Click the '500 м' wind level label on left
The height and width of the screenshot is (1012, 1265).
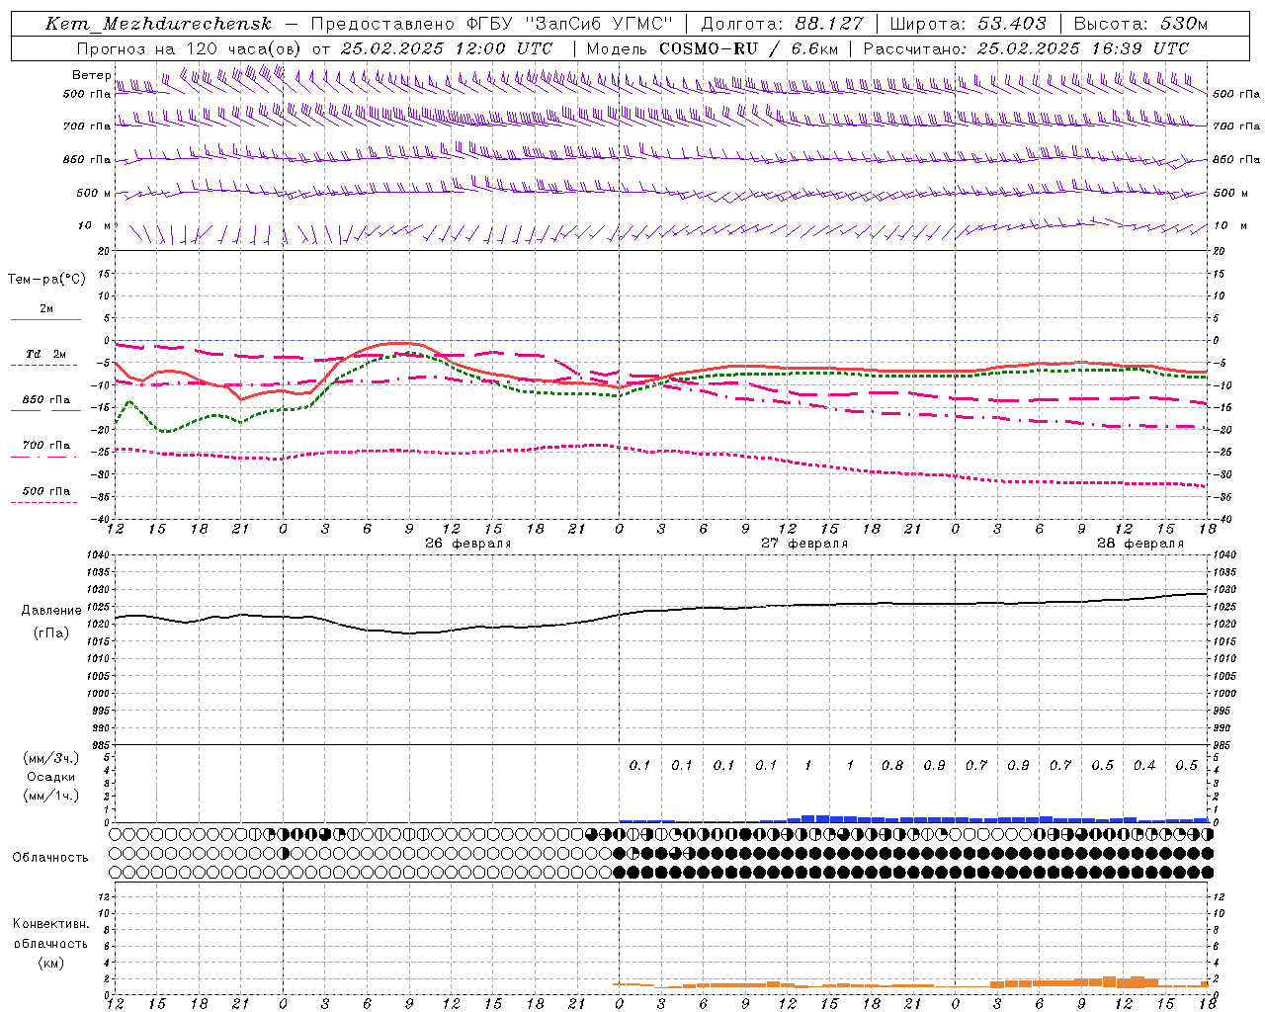pos(94,193)
